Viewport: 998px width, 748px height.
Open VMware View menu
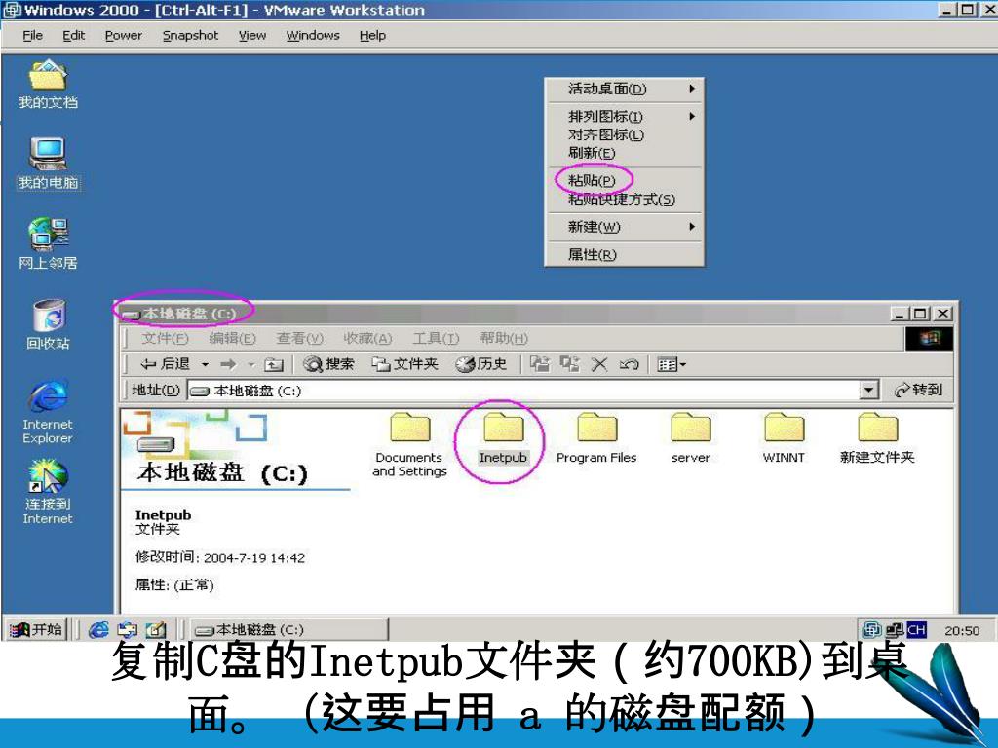[x=252, y=36]
